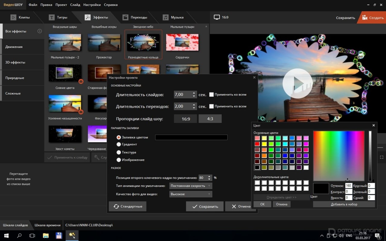Select the Градиент fill radio button

[119, 145]
